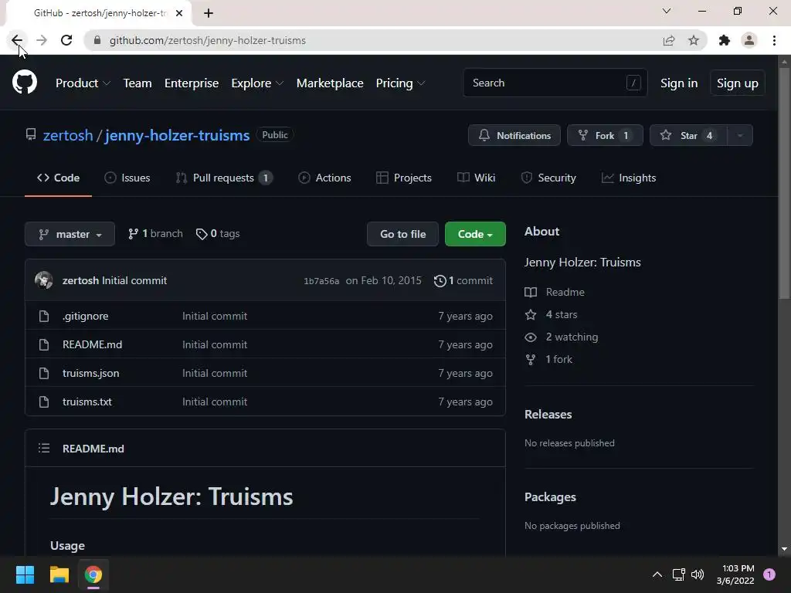Click tab search chevron in title bar
Image resolution: width=791 pixels, height=593 pixels.
pyautogui.click(x=667, y=11)
